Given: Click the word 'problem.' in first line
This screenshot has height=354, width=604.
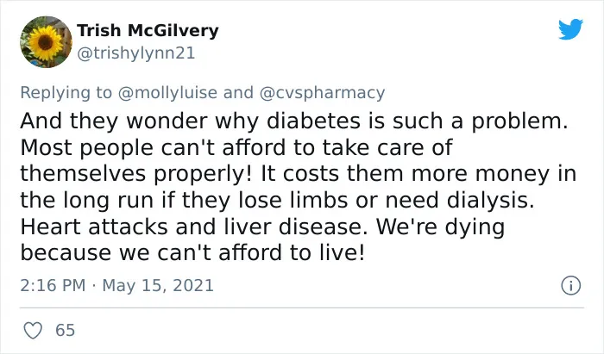Looking at the screenshot, I should click(x=520, y=121).
